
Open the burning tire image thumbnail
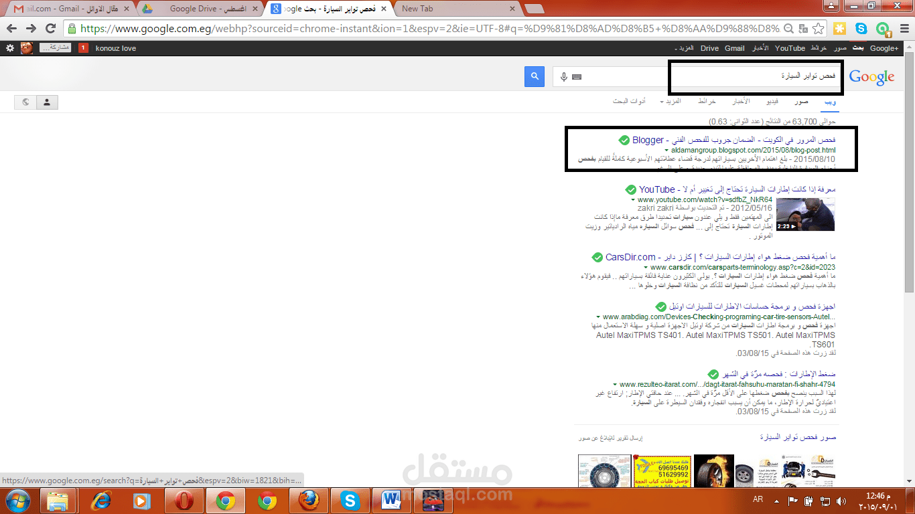pyautogui.click(x=714, y=470)
